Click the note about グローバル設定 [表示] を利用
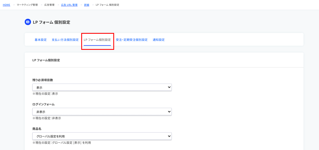Viewport: 319px width, 150px height. pyautogui.click(x=62, y=143)
